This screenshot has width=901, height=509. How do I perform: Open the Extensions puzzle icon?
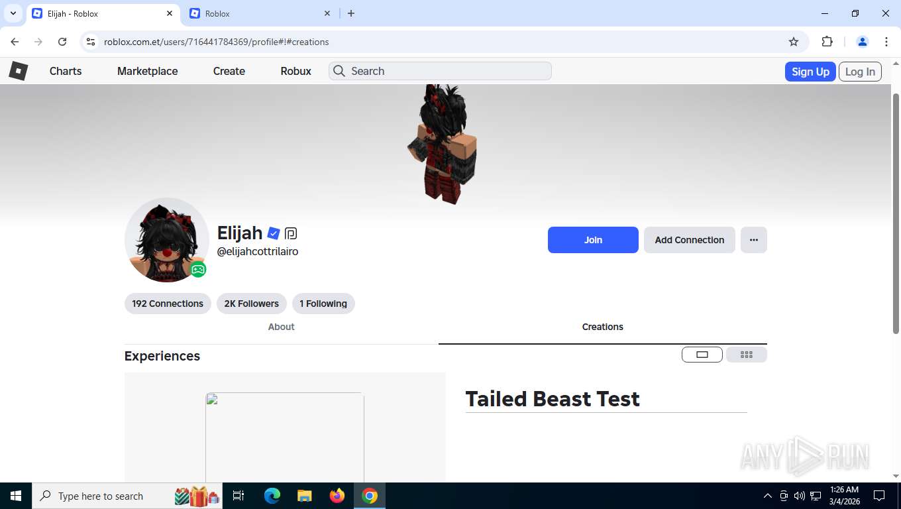click(x=827, y=42)
